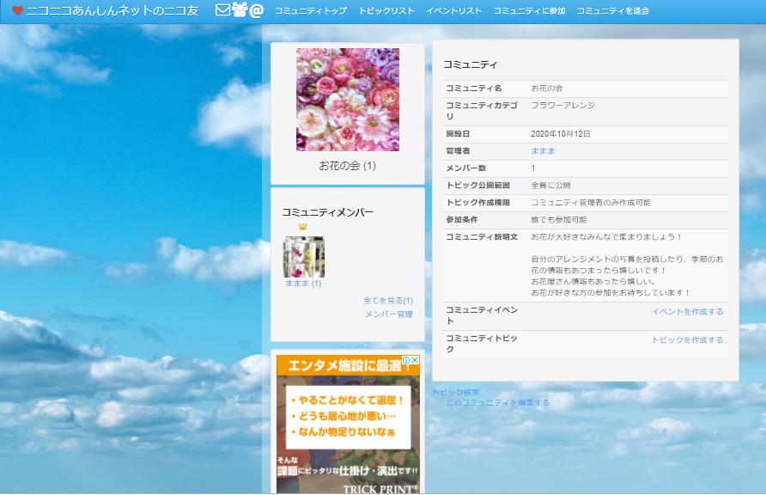Click メンバー数 row label
The height and width of the screenshot is (495, 766).
pyautogui.click(x=465, y=168)
